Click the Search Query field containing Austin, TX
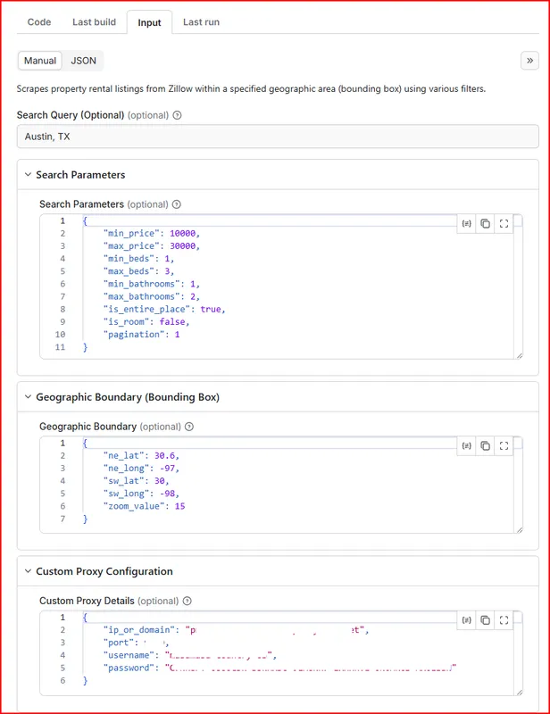The width and height of the screenshot is (550, 714). pyautogui.click(x=277, y=137)
